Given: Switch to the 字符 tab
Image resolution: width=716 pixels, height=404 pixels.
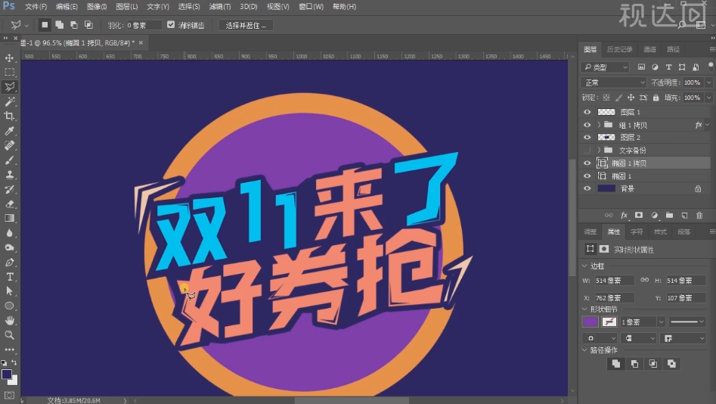Looking at the screenshot, I should click(637, 232).
